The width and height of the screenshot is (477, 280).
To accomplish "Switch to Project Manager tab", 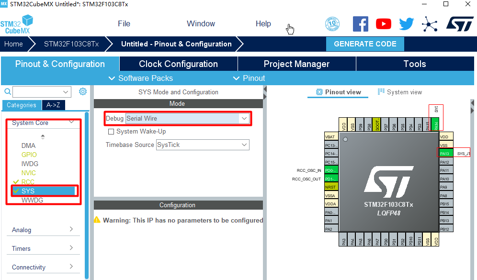I will coord(296,64).
